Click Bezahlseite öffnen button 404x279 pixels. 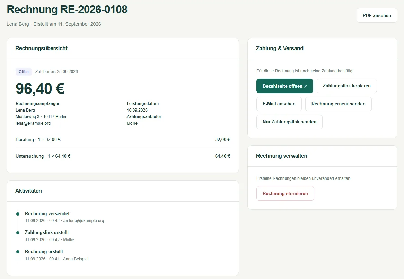point(285,86)
